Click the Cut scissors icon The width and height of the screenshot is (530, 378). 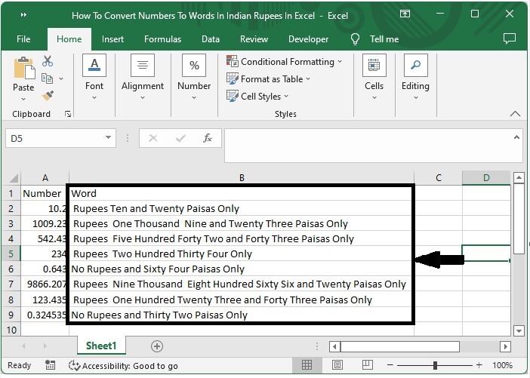point(48,61)
